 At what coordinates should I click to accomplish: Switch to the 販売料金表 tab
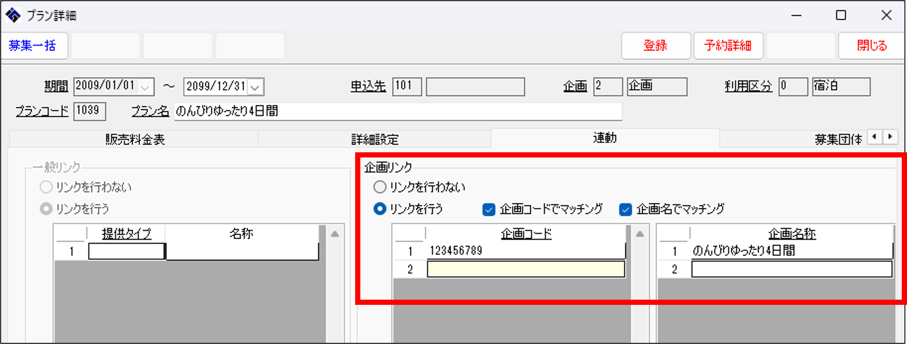click(135, 140)
